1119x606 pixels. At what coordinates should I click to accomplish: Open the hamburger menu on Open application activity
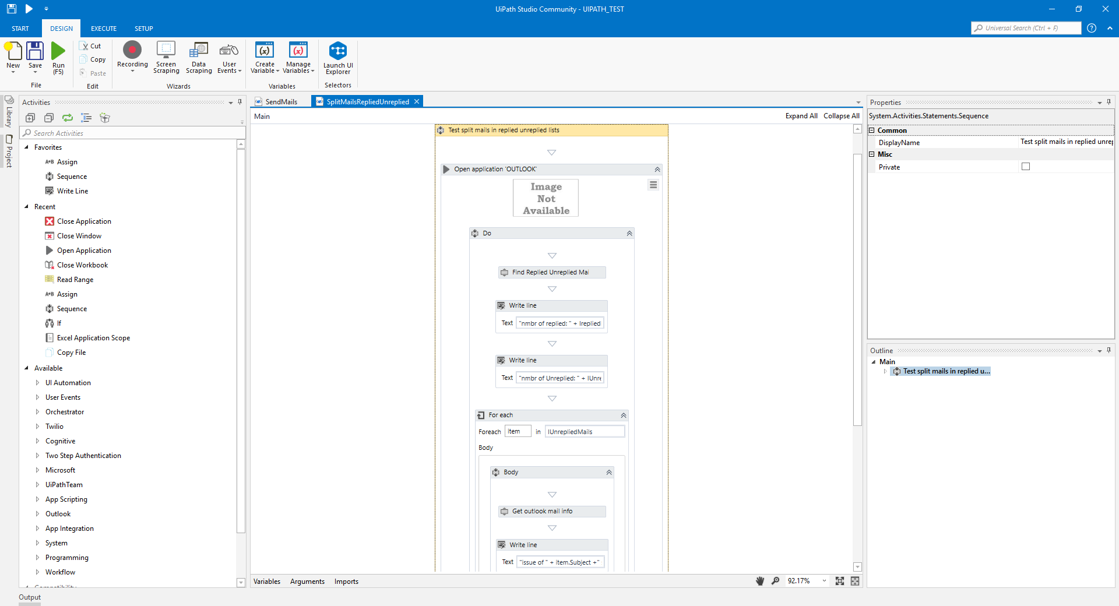click(653, 185)
